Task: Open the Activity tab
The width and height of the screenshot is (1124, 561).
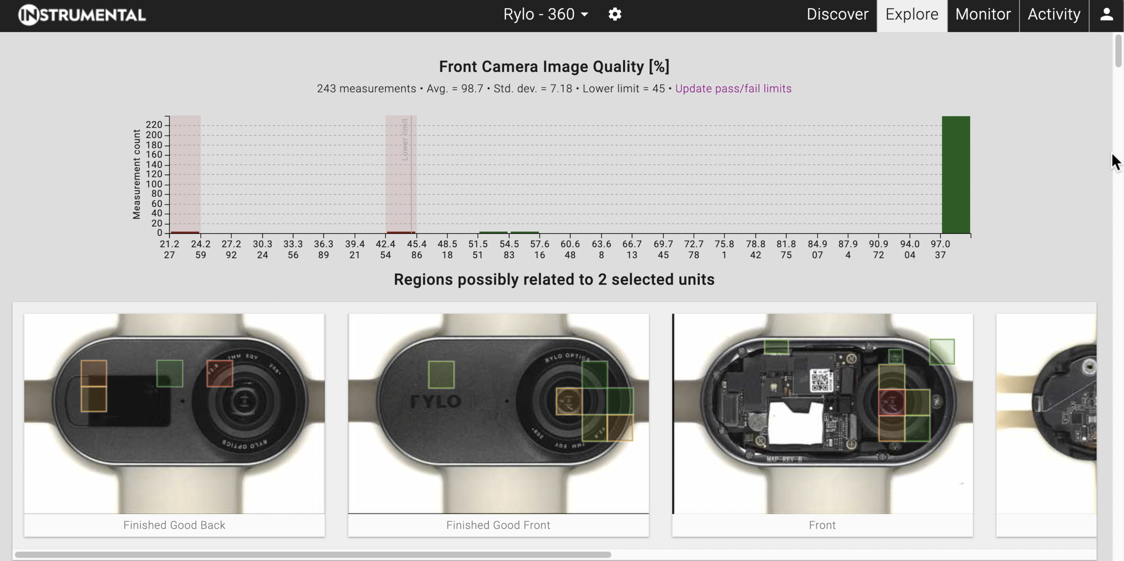Action: [x=1054, y=14]
